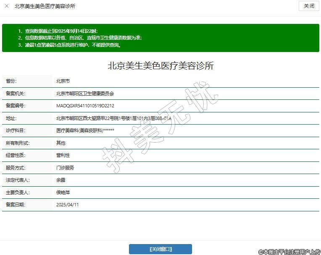Select the large clinic name heading
This screenshot has width=321, height=255.
point(160,66)
